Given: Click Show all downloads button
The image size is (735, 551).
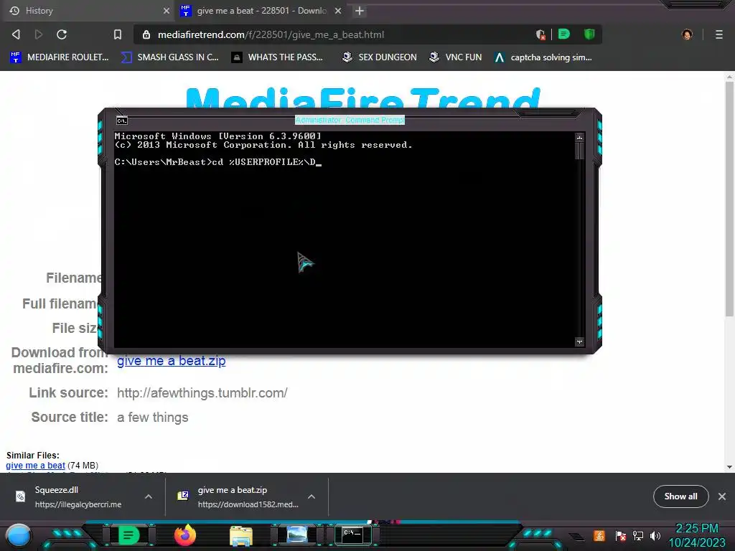Looking at the screenshot, I should point(680,496).
